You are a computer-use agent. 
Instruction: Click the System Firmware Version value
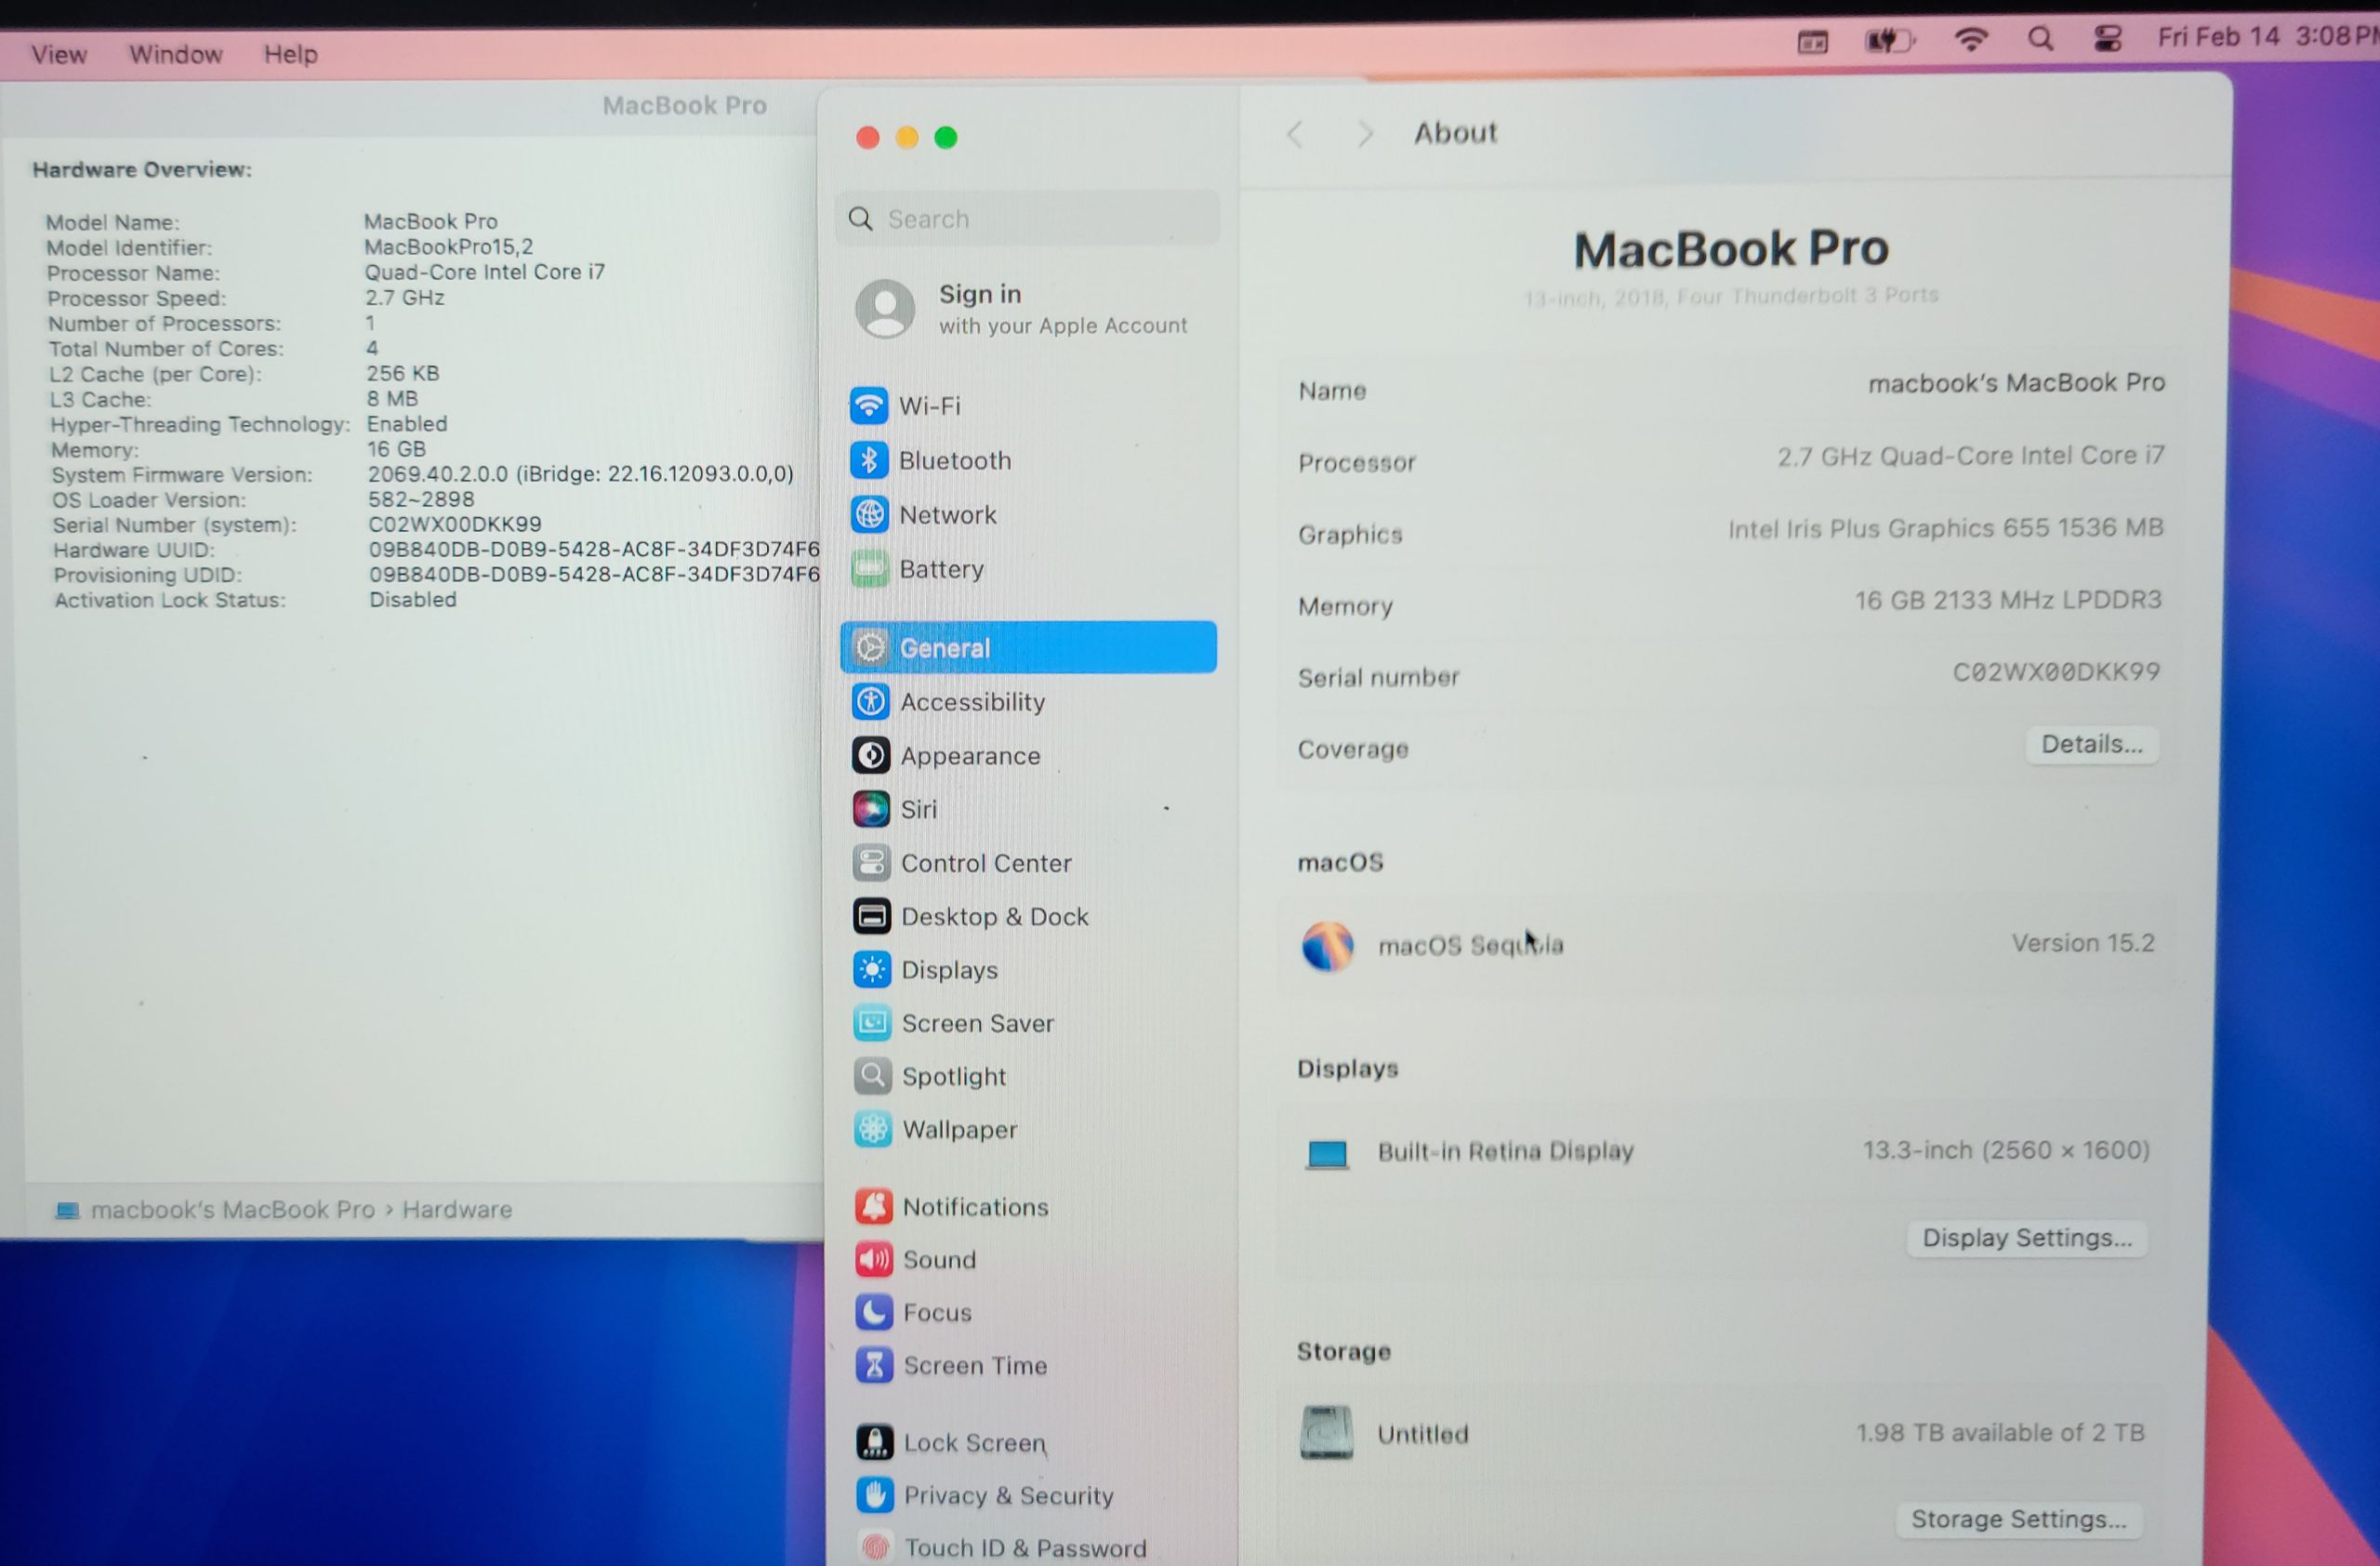coord(581,474)
